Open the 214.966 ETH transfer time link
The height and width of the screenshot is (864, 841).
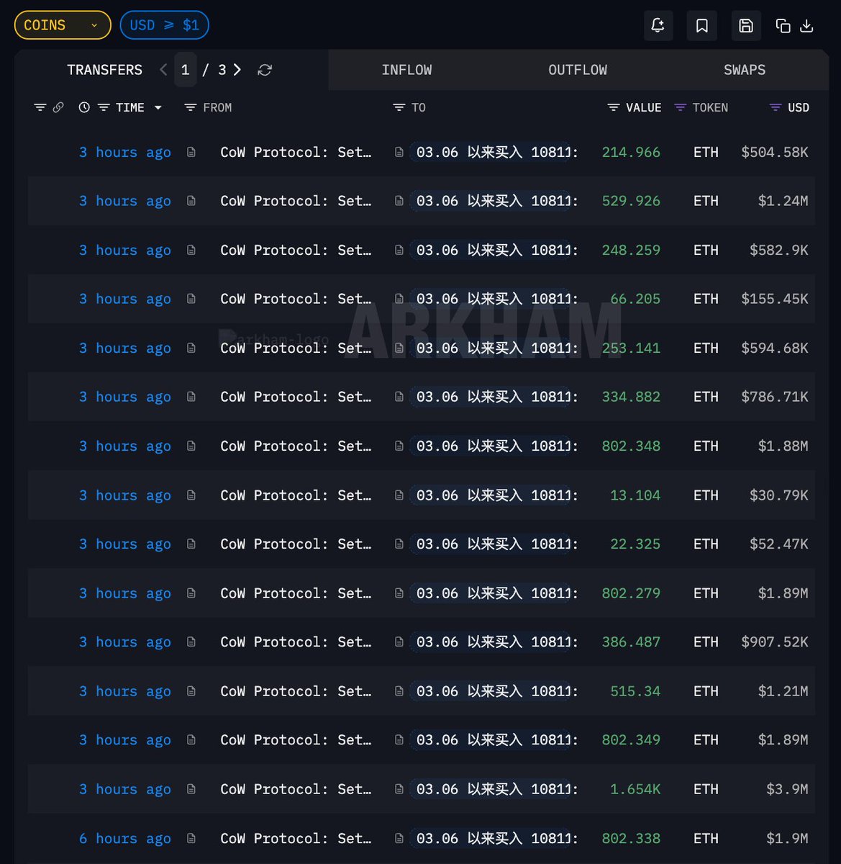coord(125,152)
